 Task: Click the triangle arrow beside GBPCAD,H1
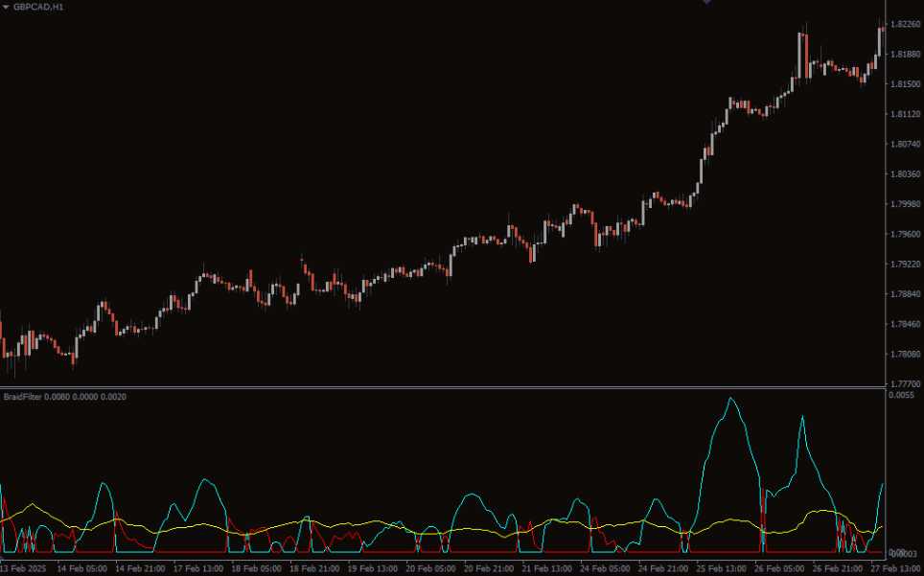point(6,7)
